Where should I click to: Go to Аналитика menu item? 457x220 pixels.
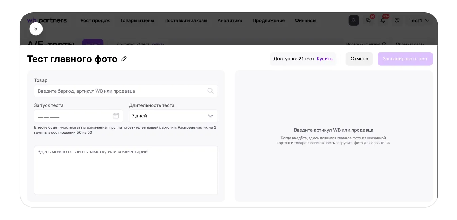tap(230, 20)
